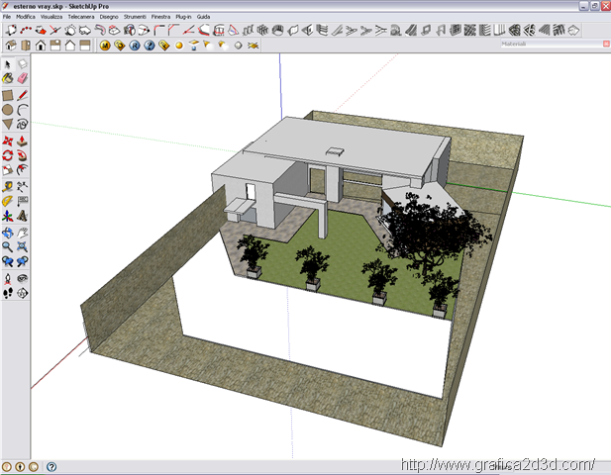
Task: Activate the Move tool
Action: pyautogui.click(x=8, y=141)
